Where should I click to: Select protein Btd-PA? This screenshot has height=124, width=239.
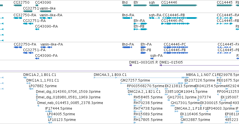click(x=127, y=47)
